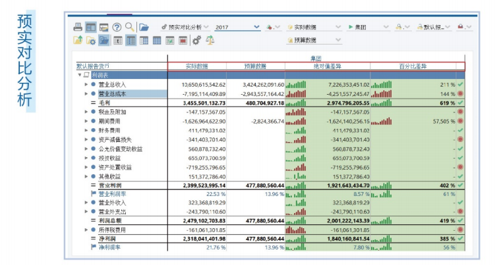Open help via the question mark icon

coord(117,27)
